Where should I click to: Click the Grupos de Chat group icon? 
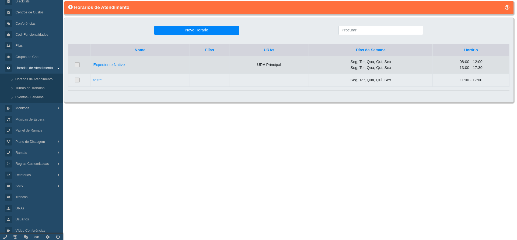pyautogui.click(x=8, y=57)
